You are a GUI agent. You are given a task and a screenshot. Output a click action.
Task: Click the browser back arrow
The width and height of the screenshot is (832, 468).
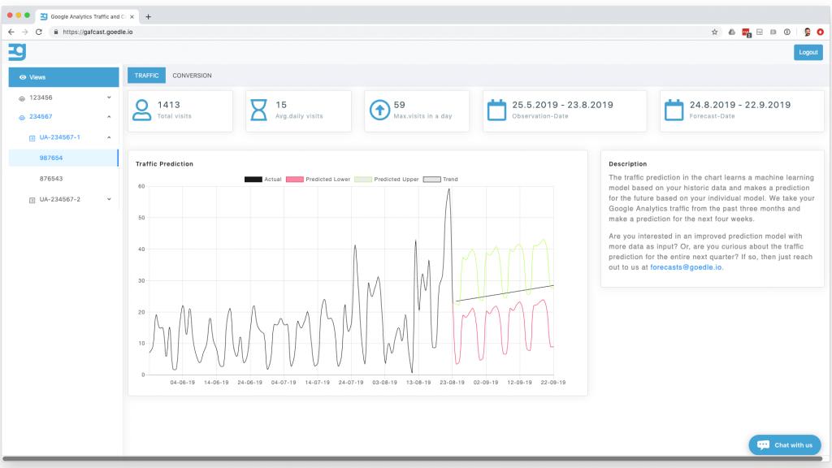[11, 32]
